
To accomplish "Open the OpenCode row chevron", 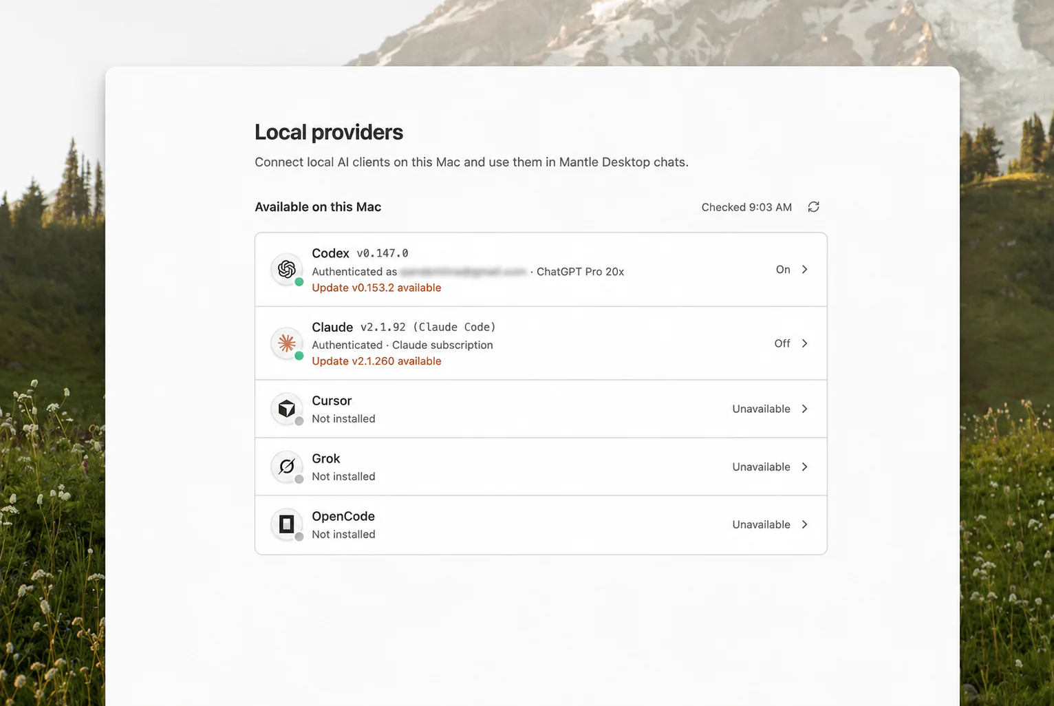I will click(804, 524).
